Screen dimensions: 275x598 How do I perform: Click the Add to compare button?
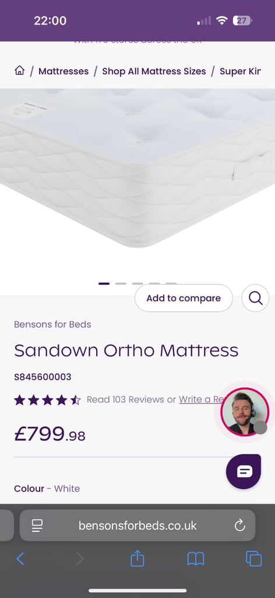click(184, 298)
